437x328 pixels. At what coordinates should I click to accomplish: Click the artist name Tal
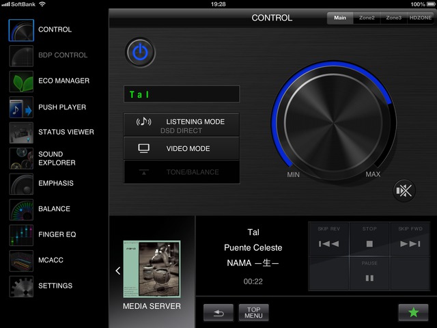coord(253,232)
